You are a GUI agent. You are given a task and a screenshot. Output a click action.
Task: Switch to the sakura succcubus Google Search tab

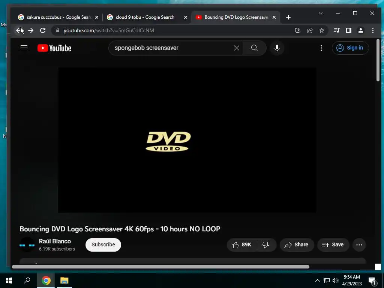point(58,17)
